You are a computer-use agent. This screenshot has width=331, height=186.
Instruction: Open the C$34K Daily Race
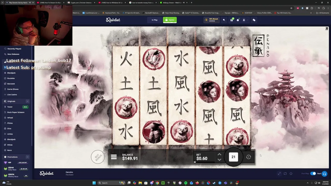coord(16,168)
